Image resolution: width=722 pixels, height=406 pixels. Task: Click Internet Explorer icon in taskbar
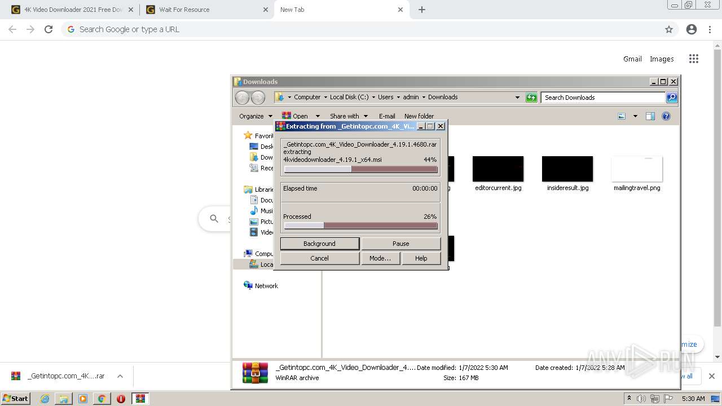pos(45,399)
